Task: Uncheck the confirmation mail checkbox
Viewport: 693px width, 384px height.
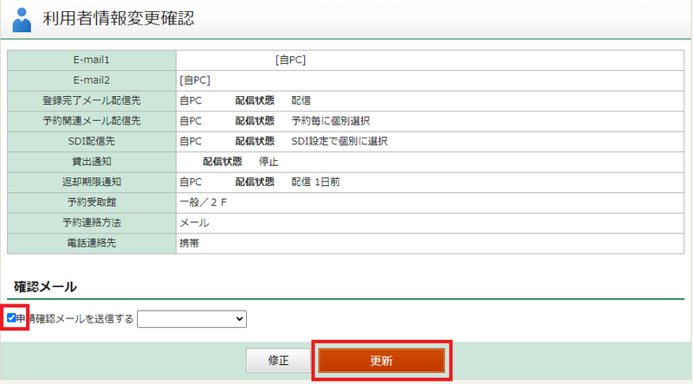Action: (x=11, y=317)
